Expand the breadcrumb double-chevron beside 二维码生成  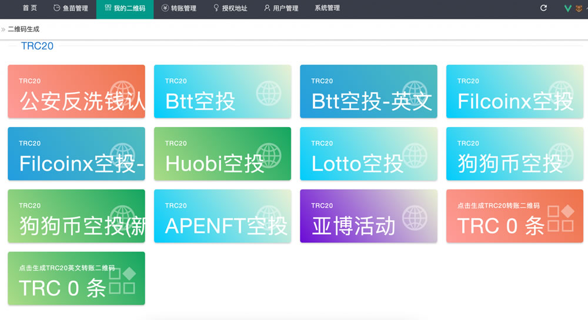[4, 29]
